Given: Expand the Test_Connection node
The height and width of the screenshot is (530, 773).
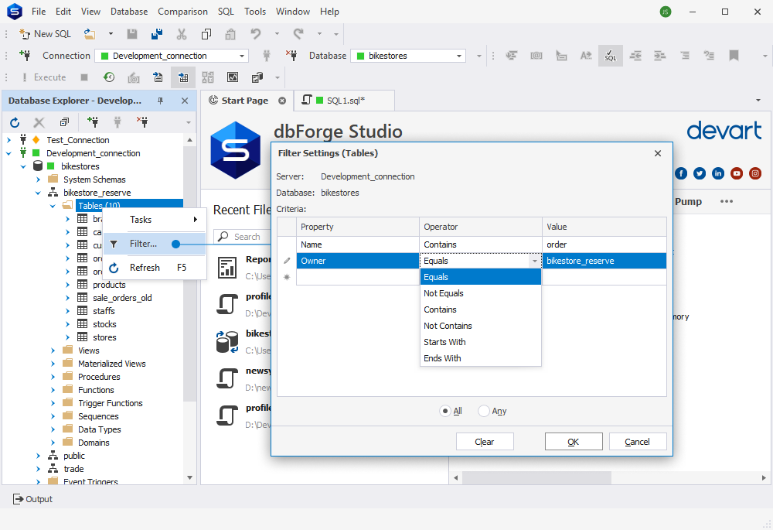Looking at the screenshot, I should [9, 140].
